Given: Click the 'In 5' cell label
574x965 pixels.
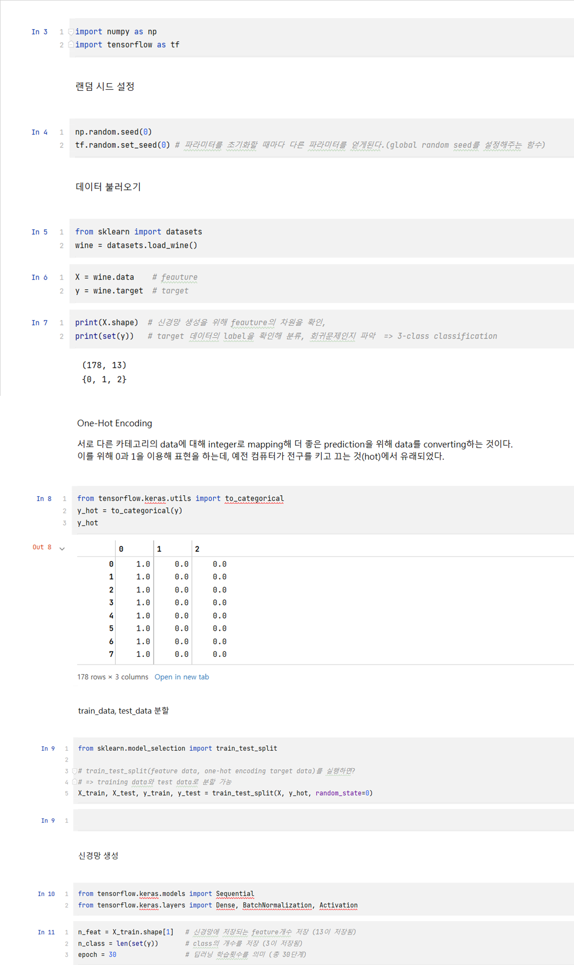Looking at the screenshot, I should [39, 232].
